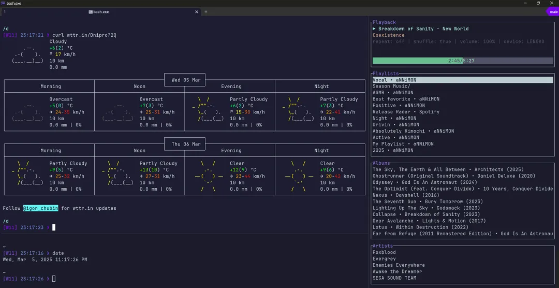The width and height of the screenshot is (559, 288).
Task: Open Lotus • Within Destruction album
Action: 420,227
